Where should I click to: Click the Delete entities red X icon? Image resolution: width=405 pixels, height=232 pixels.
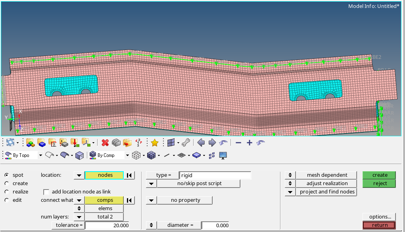pos(104,143)
